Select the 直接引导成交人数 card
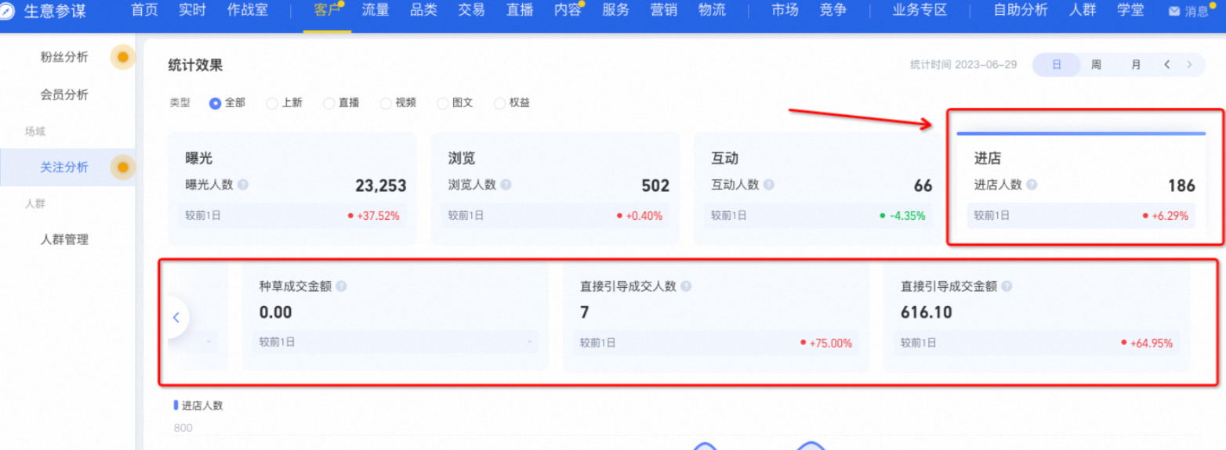This screenshot has width=1226, height=450. click(x=716, y=317)
